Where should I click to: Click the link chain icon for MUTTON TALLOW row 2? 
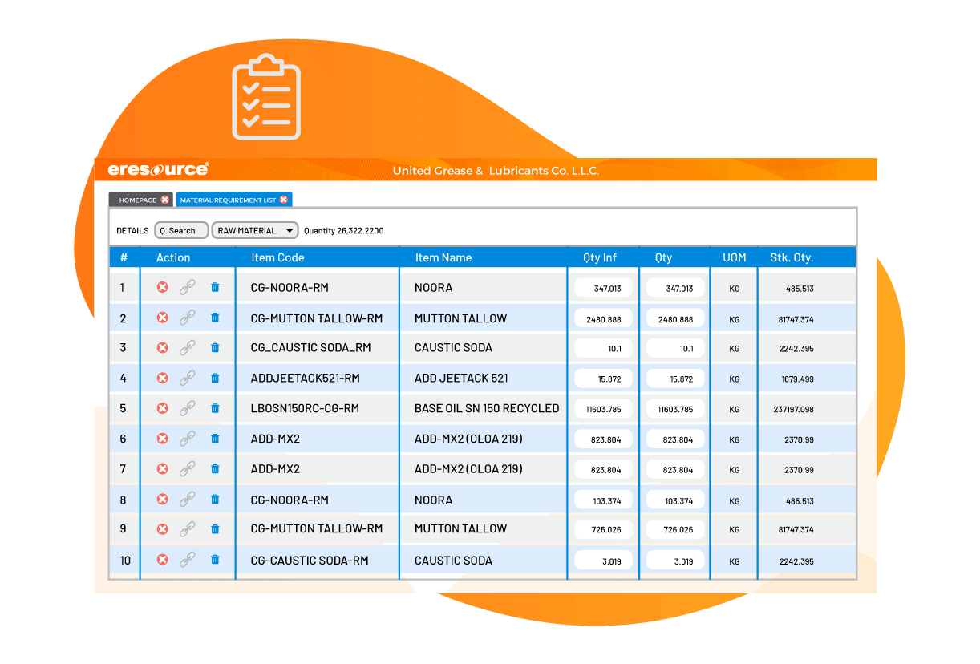point(188,318)
